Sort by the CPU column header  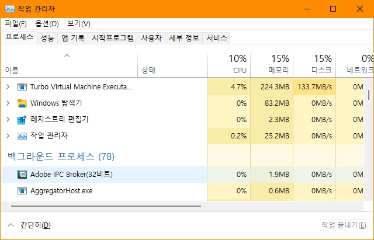229,65
